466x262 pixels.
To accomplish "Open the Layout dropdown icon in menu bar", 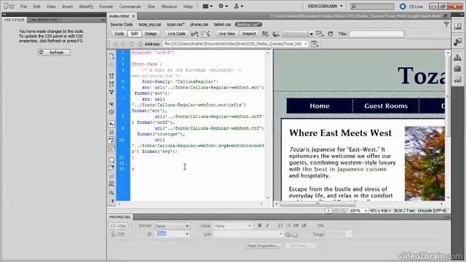I will pyautogui.click(x=208, y=7).
